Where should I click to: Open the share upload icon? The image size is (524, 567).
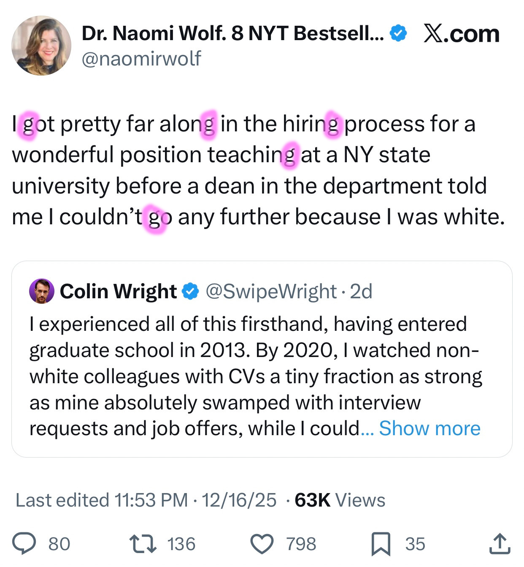point(500,543)
